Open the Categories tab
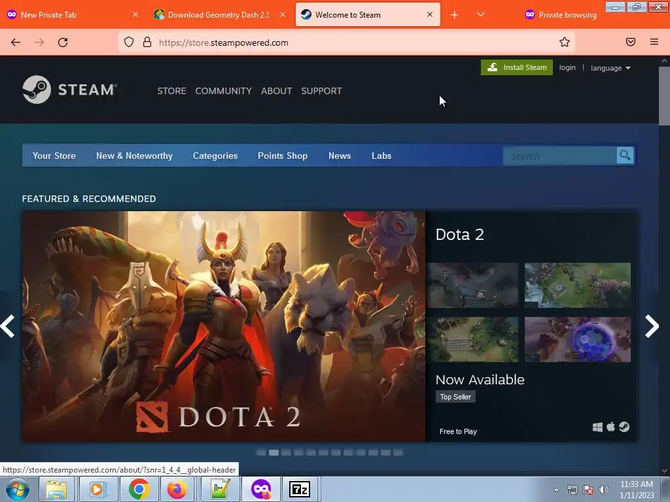 click(x=215, y=156)
